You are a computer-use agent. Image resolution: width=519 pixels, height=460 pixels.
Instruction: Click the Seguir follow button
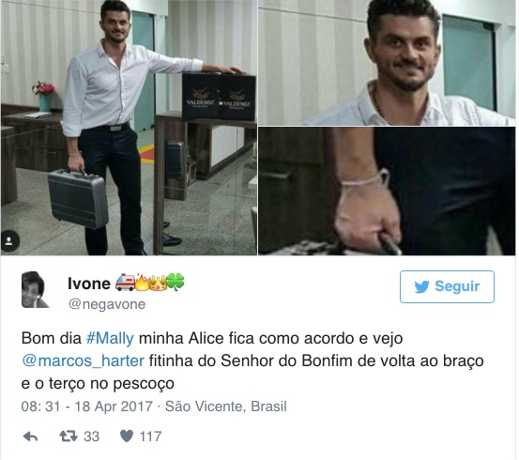coord(447,287)
